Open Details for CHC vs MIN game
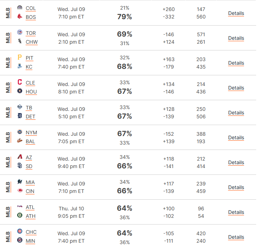The image size is (259, 248). 236,237
